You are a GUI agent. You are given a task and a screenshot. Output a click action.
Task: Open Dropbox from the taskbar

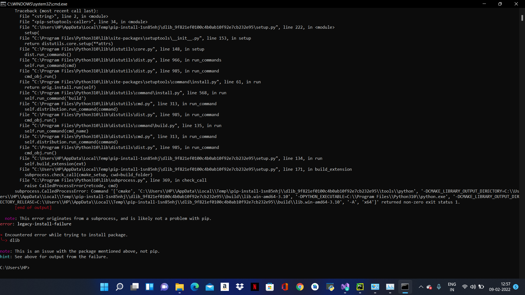[240, 287]
